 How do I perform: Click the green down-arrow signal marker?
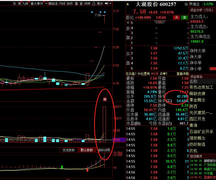62,167
